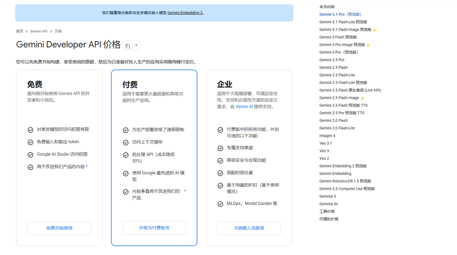The image size is (457, 255).
Task: Click breadcrumb chevron between Gemini API and 文档
Action: (51, 31)
